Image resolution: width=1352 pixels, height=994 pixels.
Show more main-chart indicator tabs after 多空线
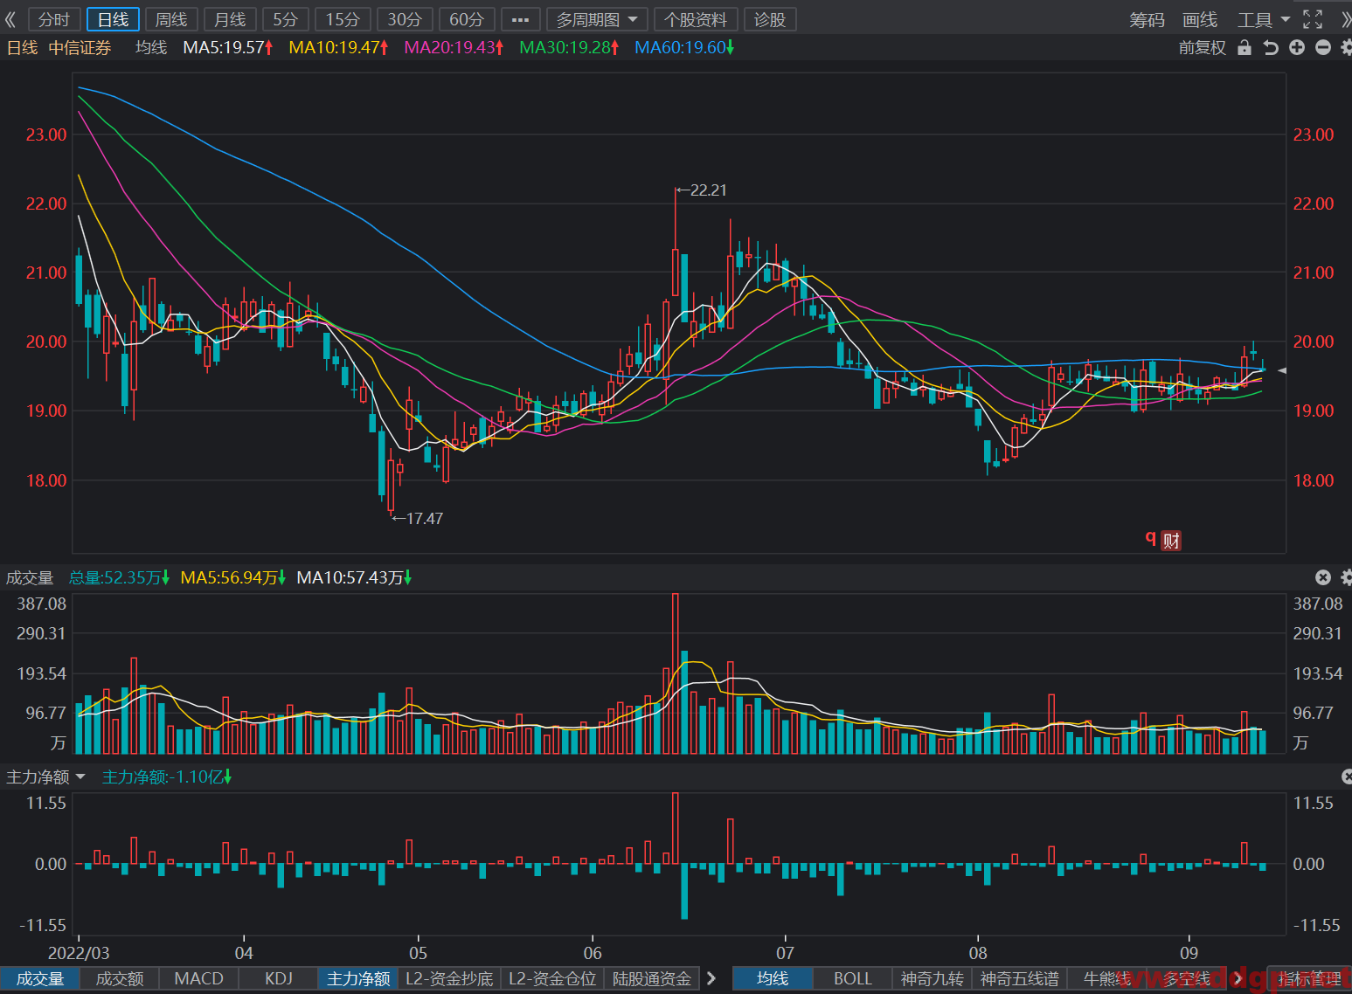coord(1239,978)
